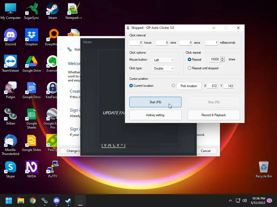
Task: Open My Computer desktop icon
Action: pos(11,11)
